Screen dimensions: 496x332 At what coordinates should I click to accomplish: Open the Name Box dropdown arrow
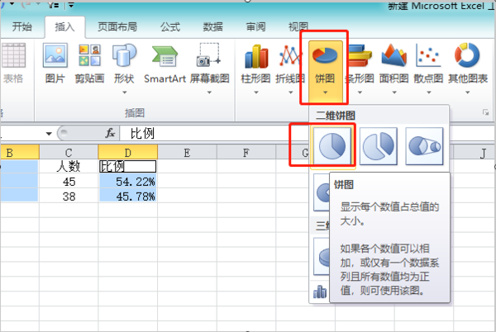click(49, 134)
